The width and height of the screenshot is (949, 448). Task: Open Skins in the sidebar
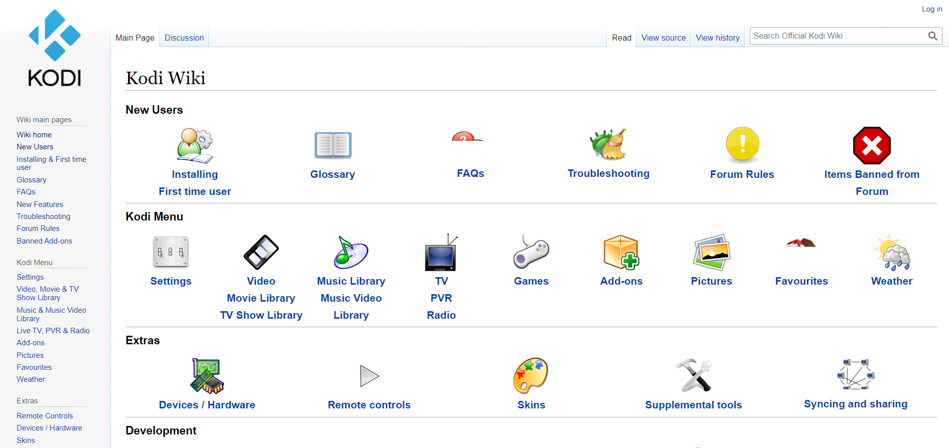[x=26, y=440]
